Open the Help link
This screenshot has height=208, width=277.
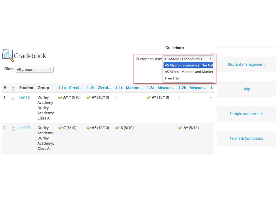coord(246,89)
